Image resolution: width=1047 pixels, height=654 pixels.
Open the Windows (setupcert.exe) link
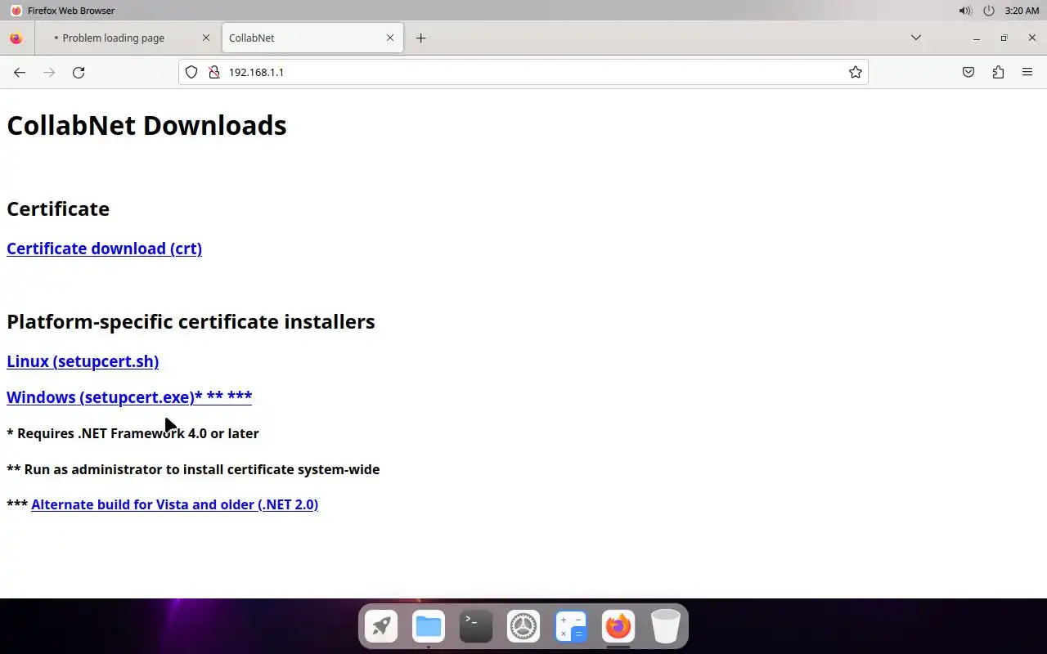pyautogui.click(x=129, y=397)
